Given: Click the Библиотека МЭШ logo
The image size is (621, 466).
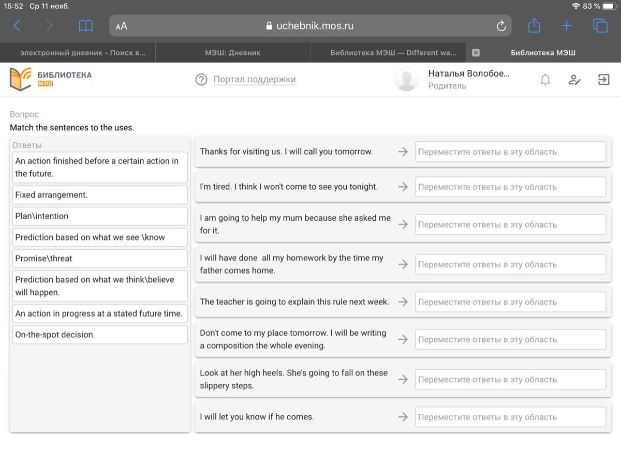Looking at the screenshot, I should pyautogui.click(x=50, y=79).
